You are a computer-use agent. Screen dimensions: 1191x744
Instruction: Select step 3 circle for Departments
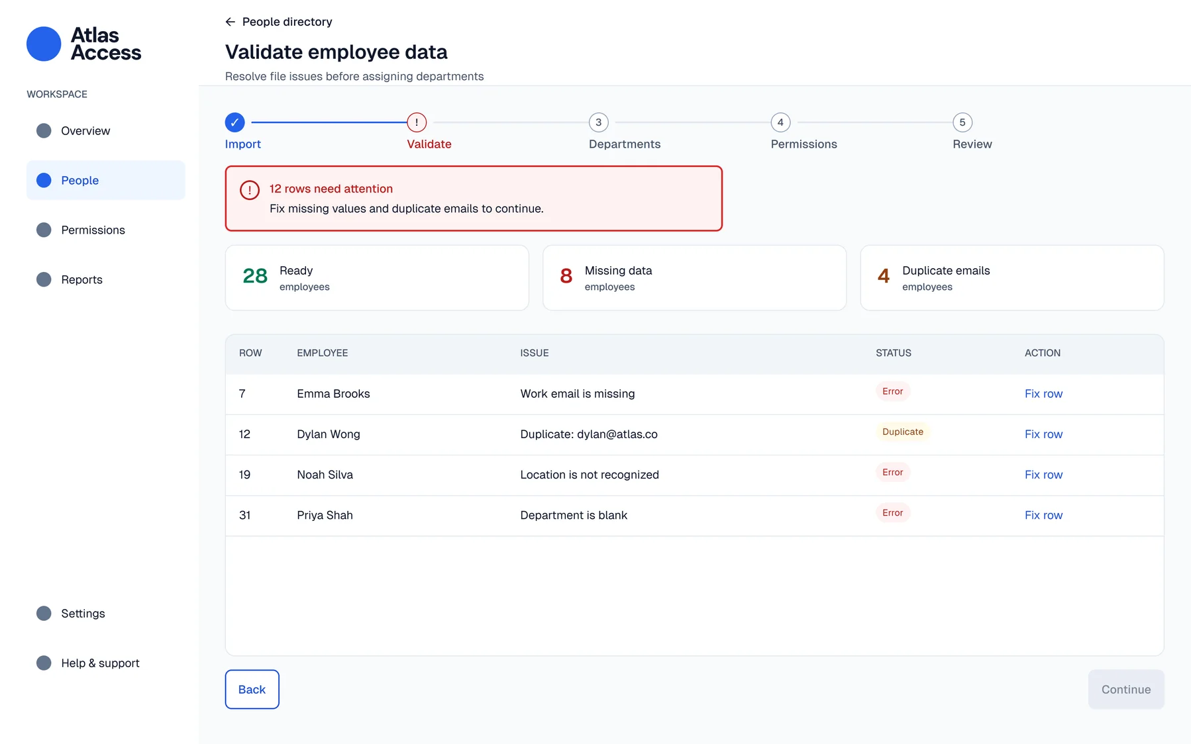pos(599,122)
